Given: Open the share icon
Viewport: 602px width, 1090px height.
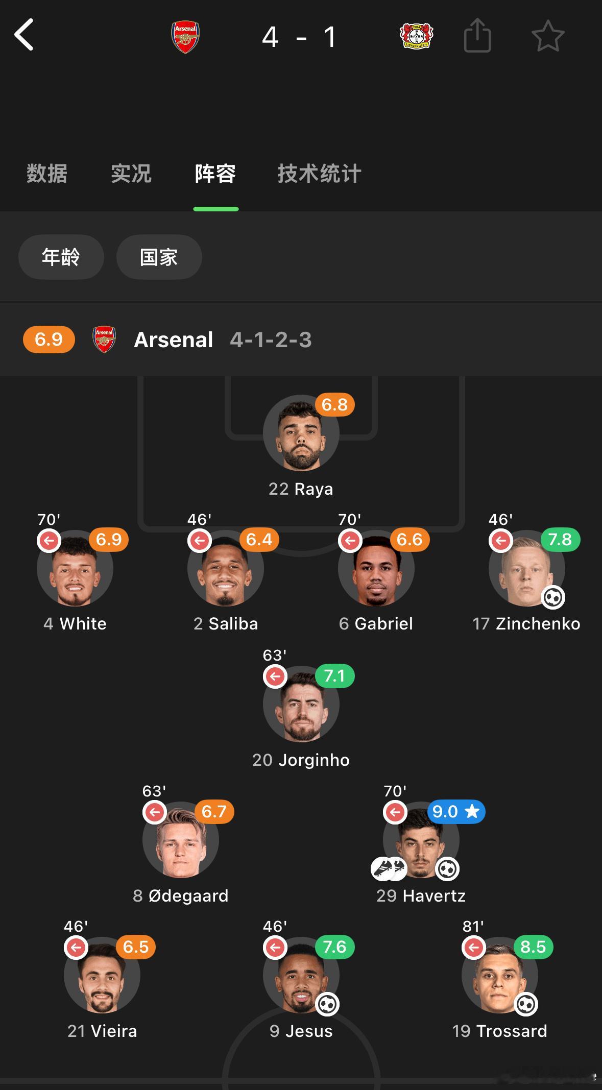Looking at the screenshot, I should point(477,35).
